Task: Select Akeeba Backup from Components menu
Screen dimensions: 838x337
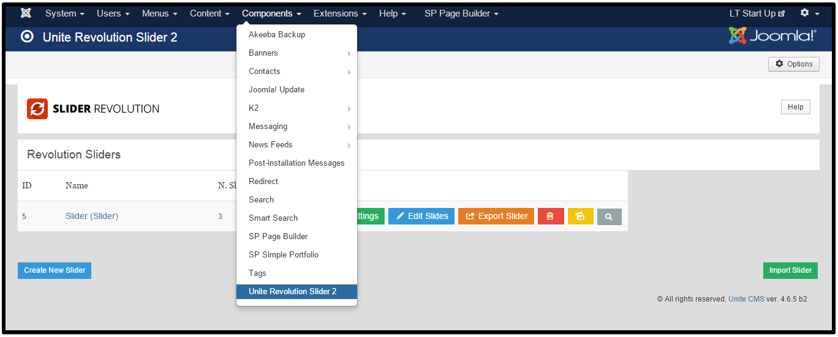Action: [x=296, y=35]
